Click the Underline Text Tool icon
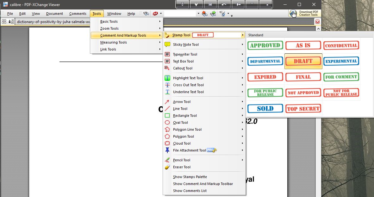The width and height of the screenshot is (374, 197). pos(167,92)
